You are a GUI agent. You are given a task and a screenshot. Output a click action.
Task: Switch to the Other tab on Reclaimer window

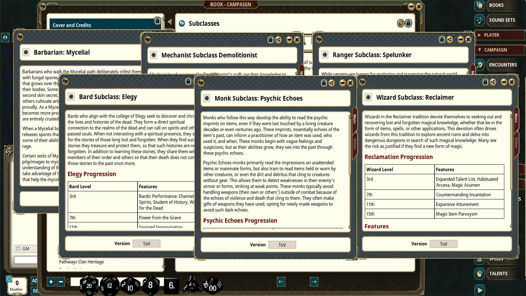pyautogui.click(x=516, y=143)
